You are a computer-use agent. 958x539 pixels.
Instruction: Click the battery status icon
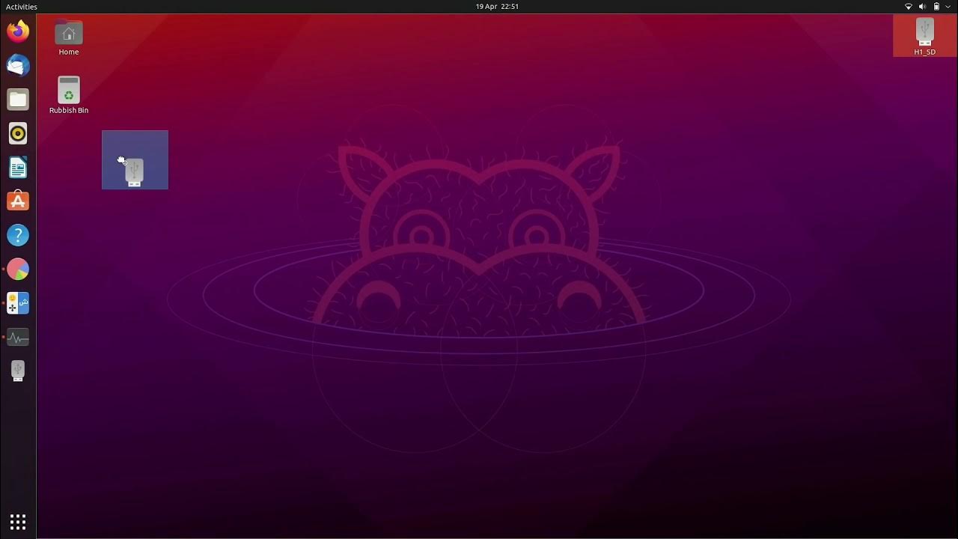(x=936, y=7)
